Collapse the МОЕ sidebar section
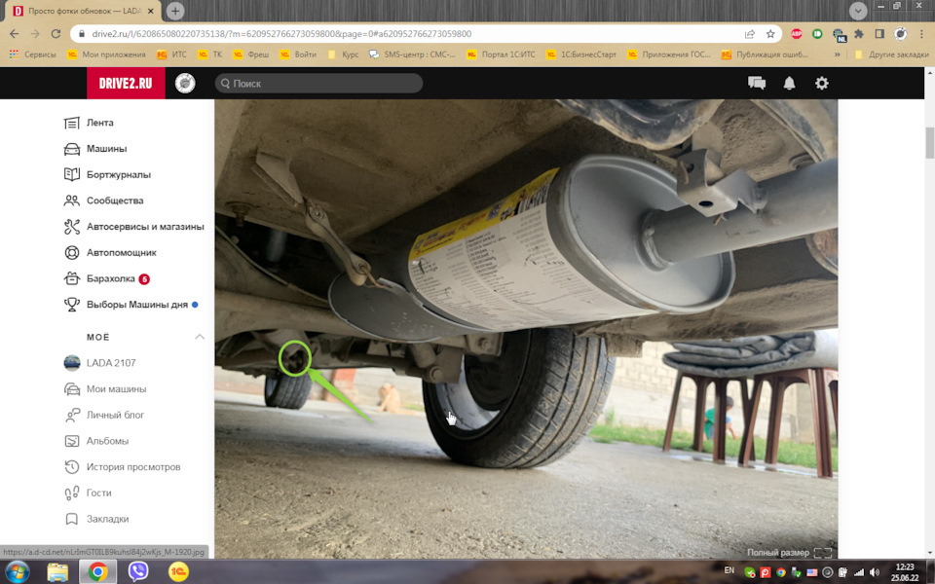Viewport: 935px width, 584px height. [200, 337]
